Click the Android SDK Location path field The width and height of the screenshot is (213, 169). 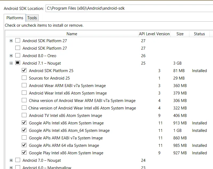[129, 8]
